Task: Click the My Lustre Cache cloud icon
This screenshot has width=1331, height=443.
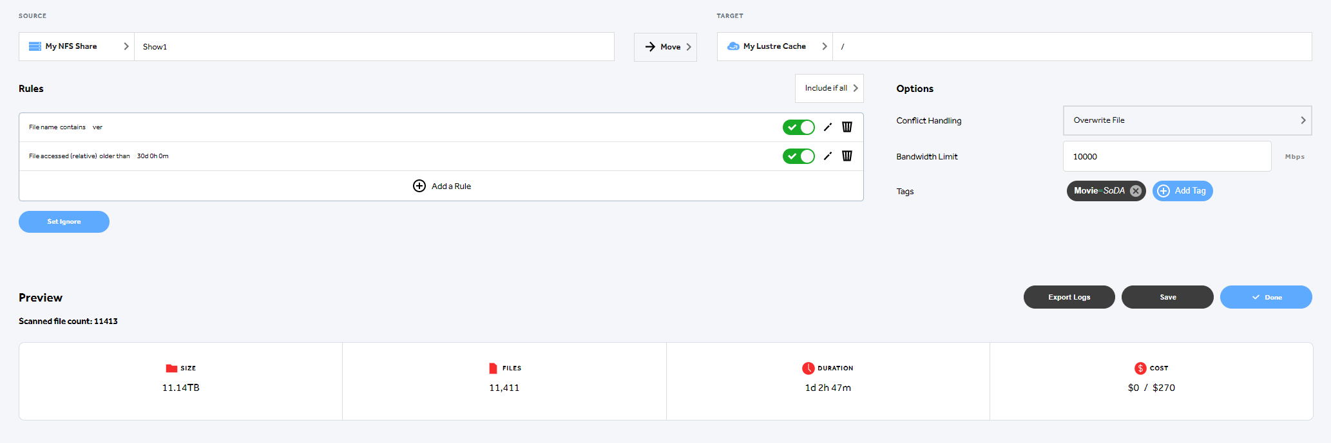Action: pos(733,46)
